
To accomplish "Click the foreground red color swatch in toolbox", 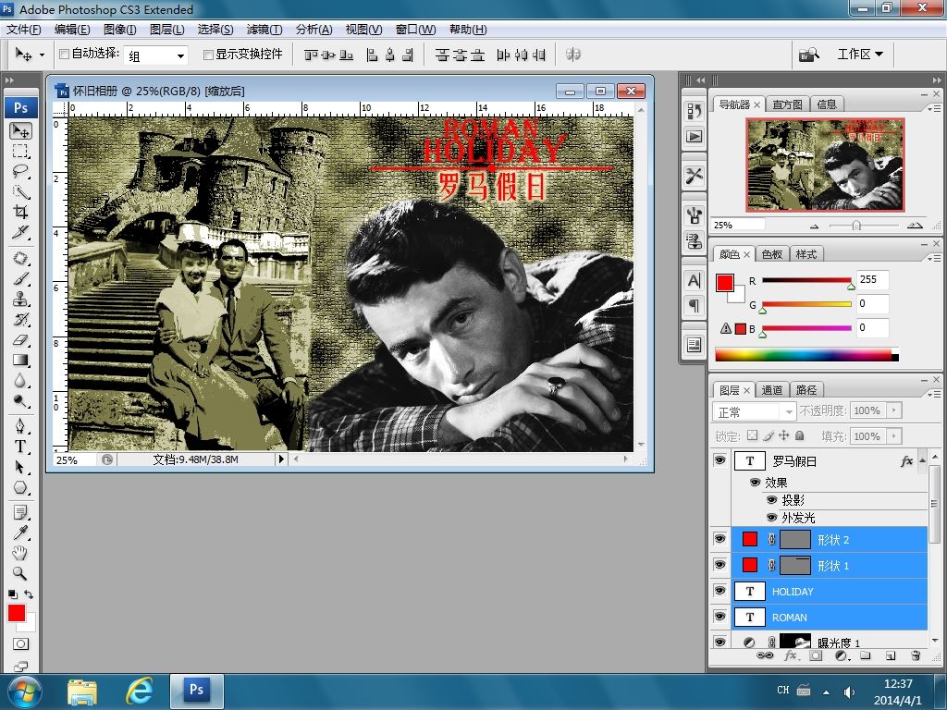I will tap(17, 614).
